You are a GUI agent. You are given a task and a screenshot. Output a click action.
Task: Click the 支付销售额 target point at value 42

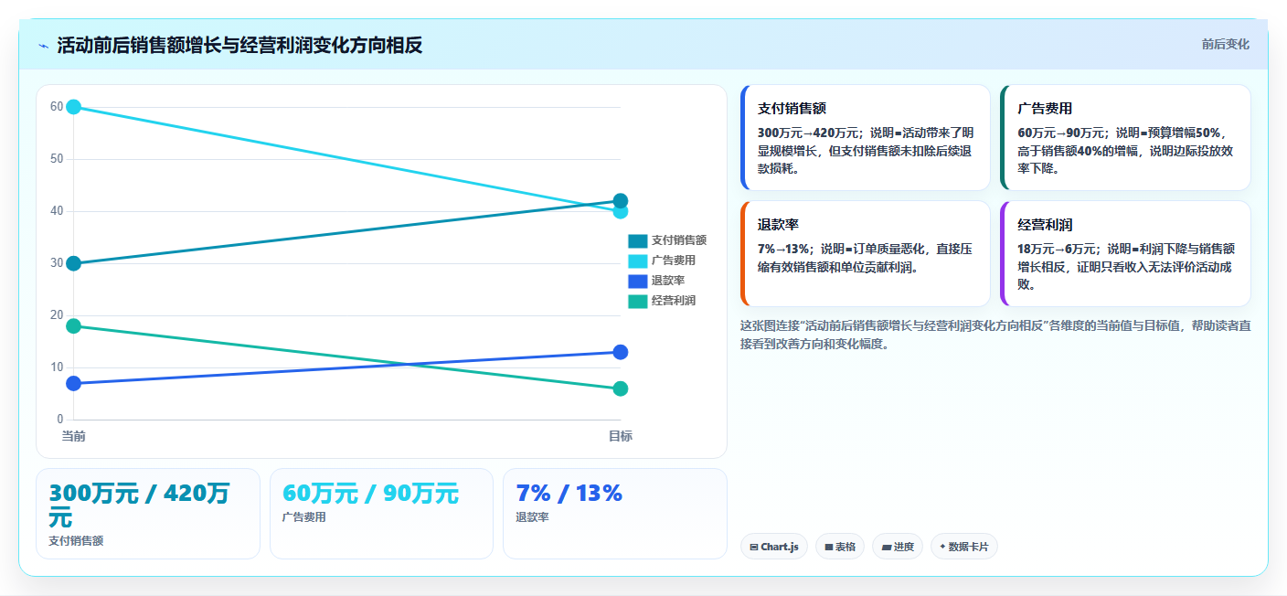tap(621, 201)
